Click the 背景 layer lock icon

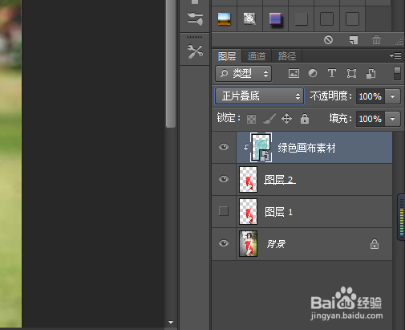[375, 244]
